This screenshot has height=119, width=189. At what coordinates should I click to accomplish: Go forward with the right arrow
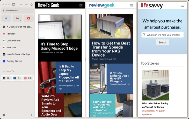[26, 4]
